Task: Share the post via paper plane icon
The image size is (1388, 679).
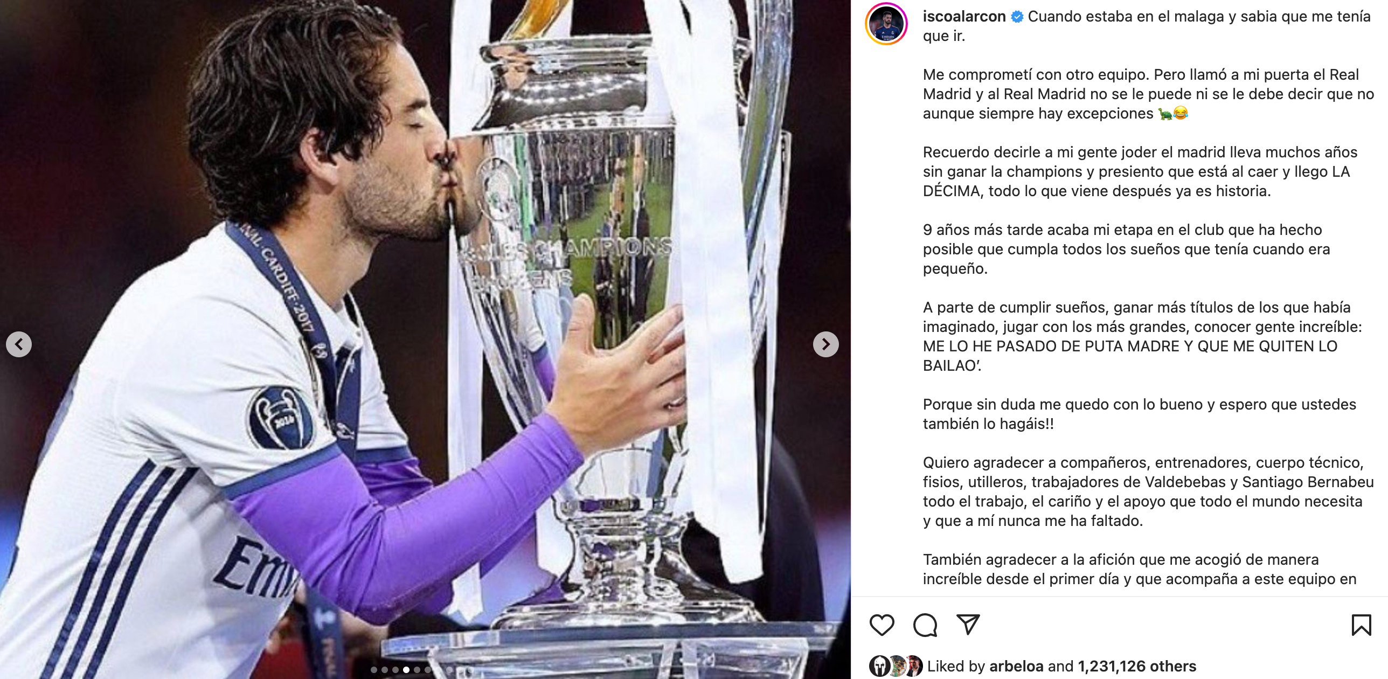Action: [x=968, y=625]
